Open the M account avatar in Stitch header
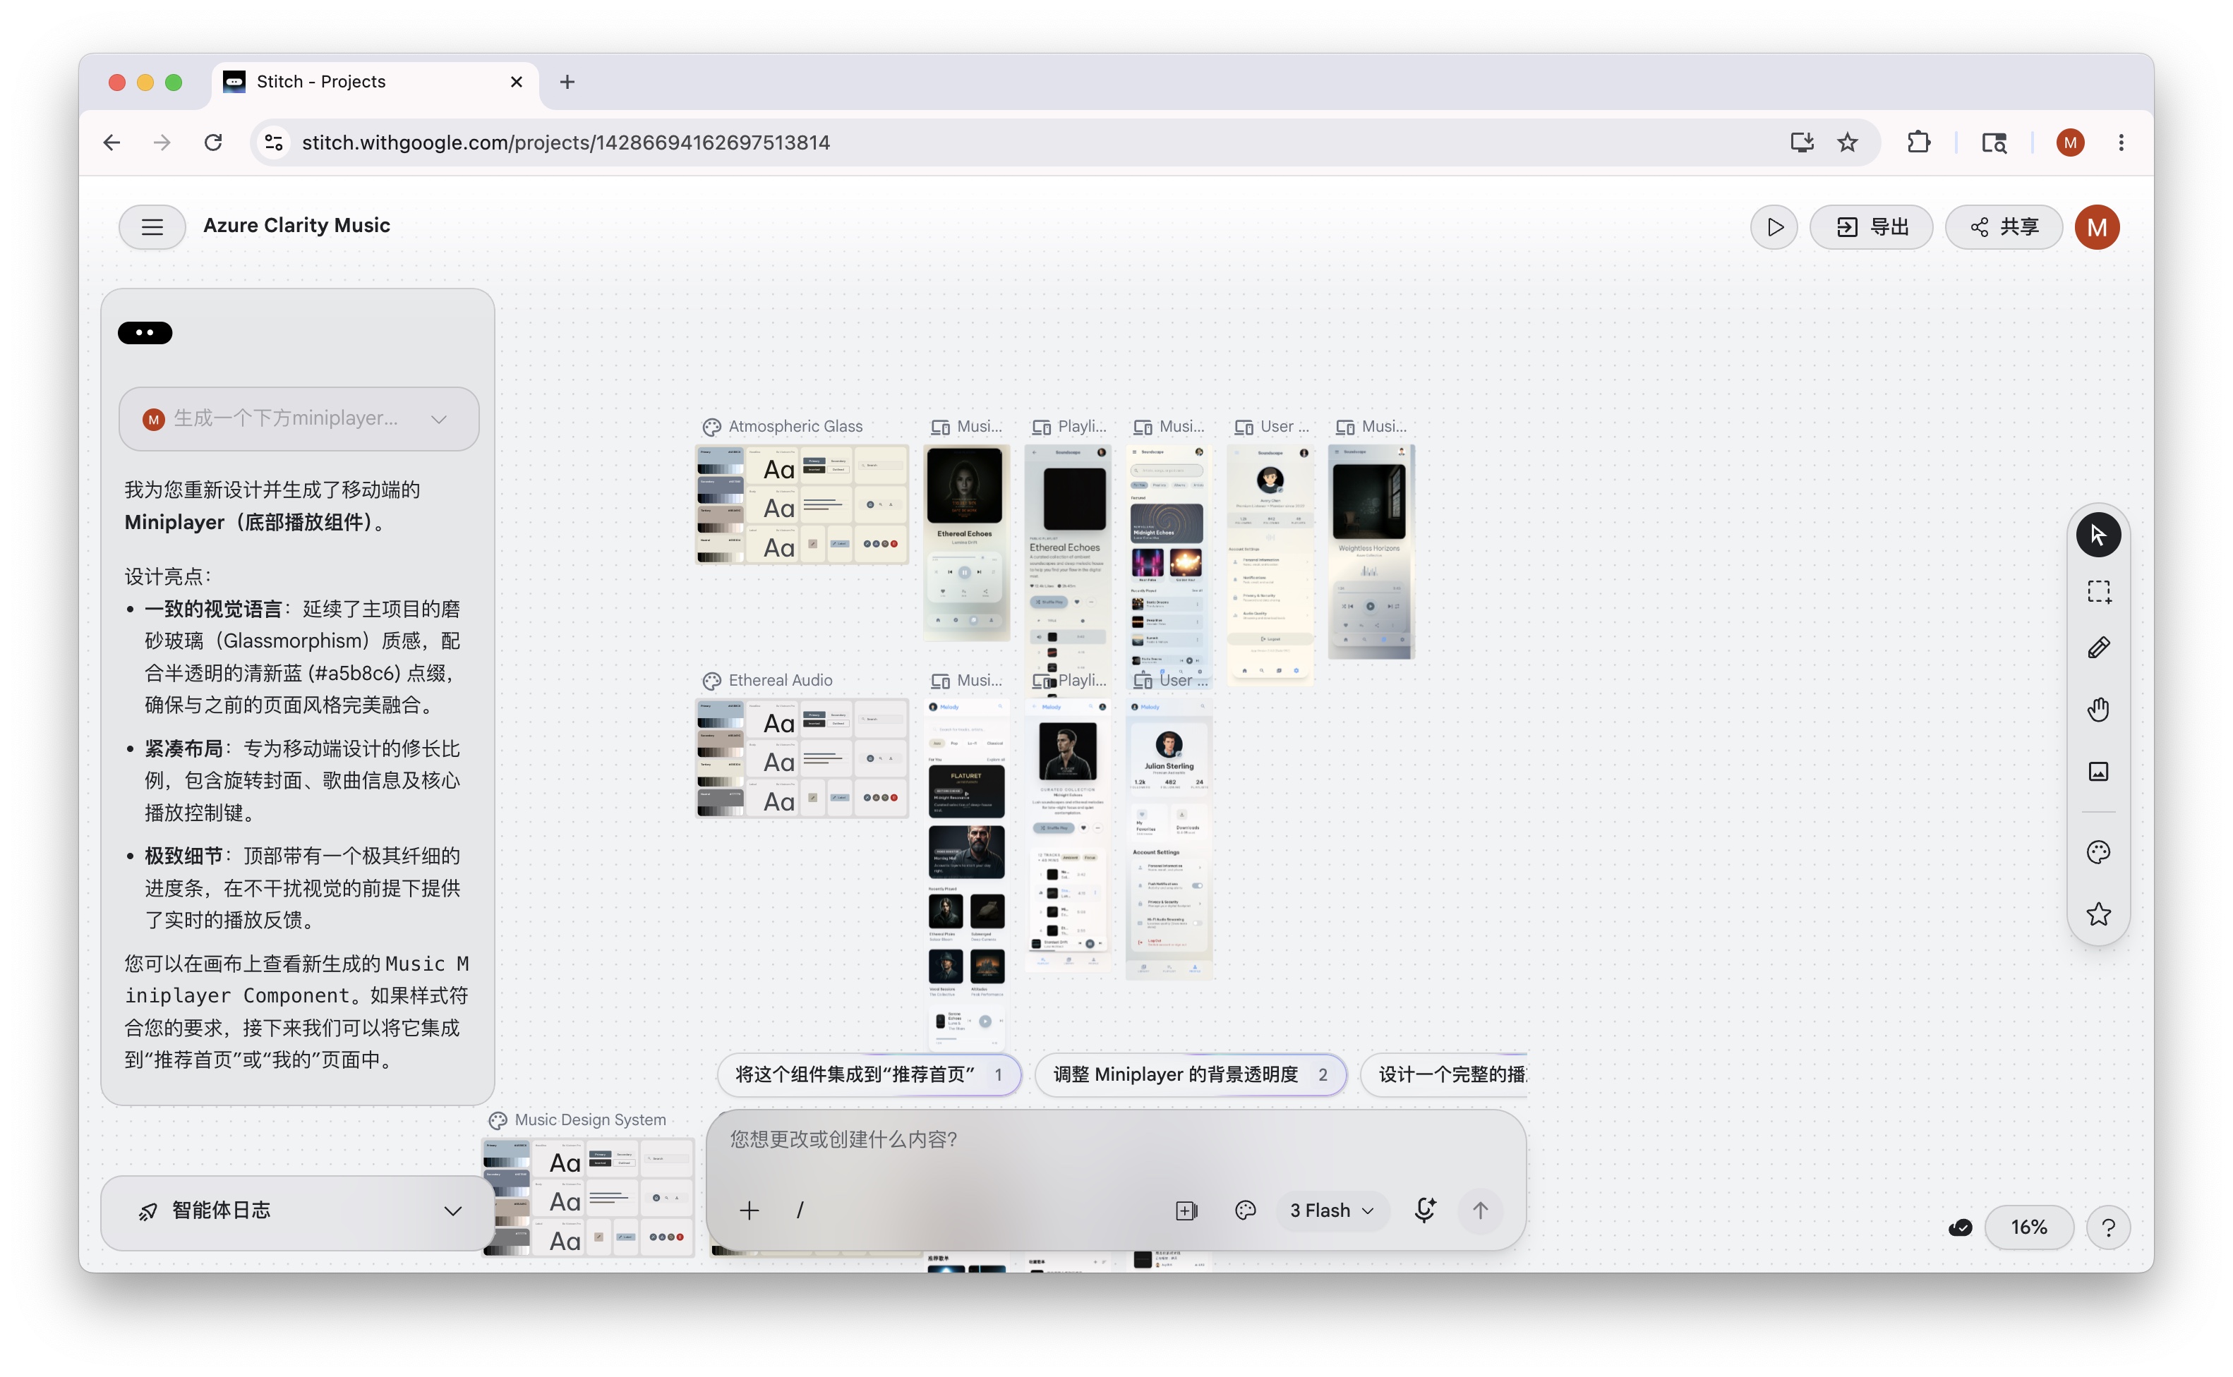Viewport: 2233px width, 1377px height. tap(2096, 226)
